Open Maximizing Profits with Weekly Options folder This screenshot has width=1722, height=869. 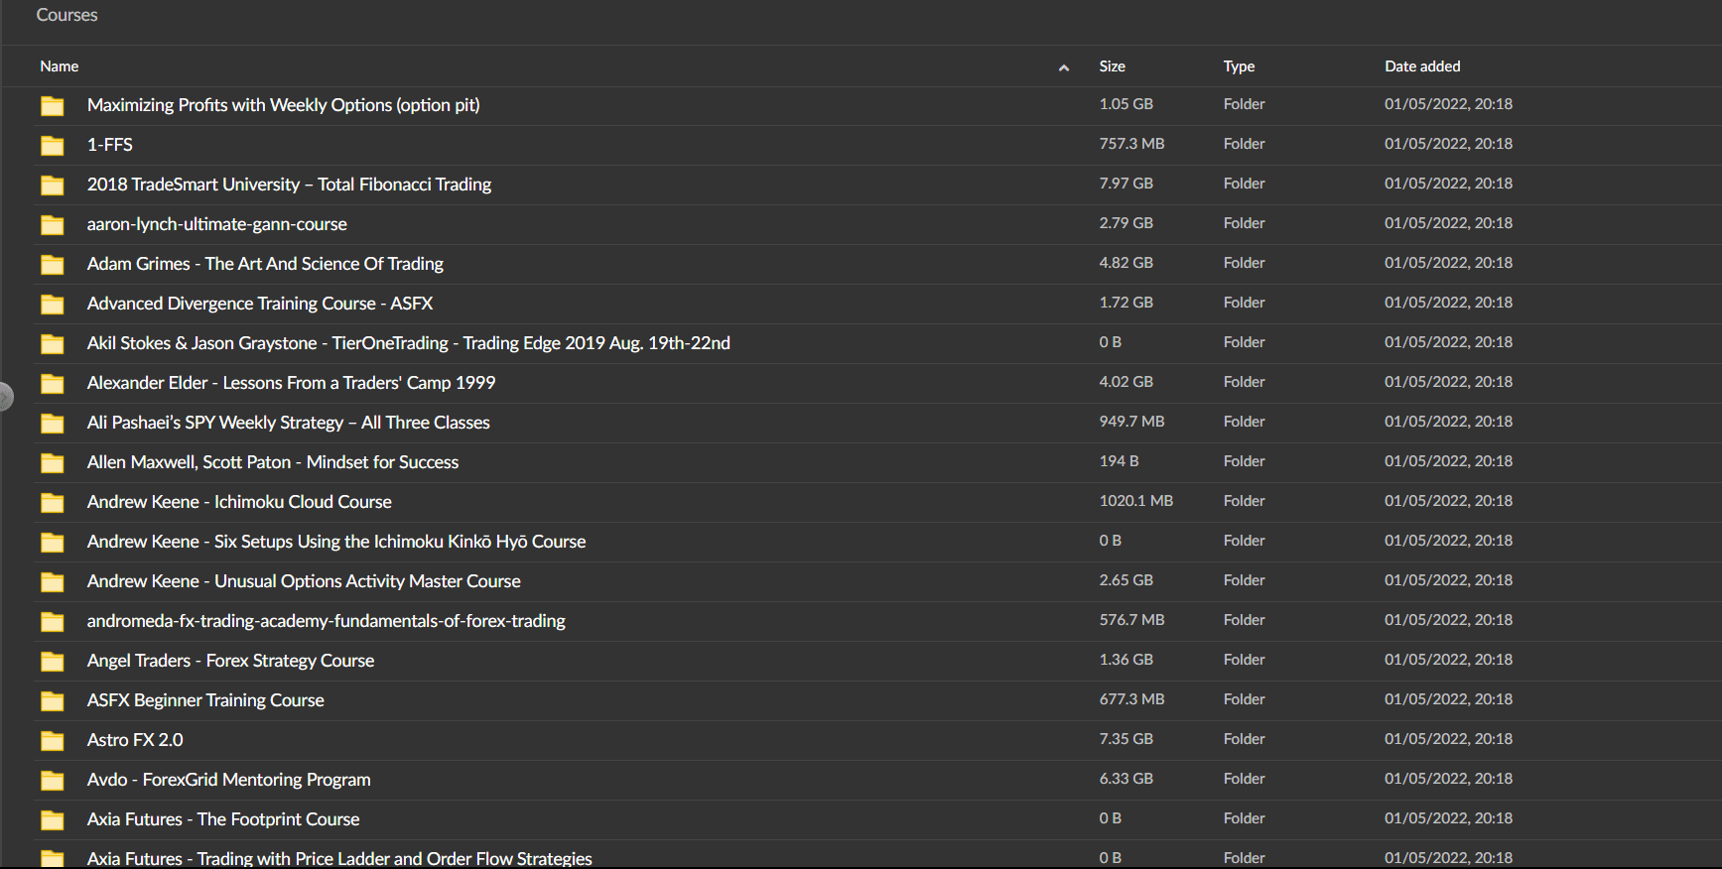point(283,105)
